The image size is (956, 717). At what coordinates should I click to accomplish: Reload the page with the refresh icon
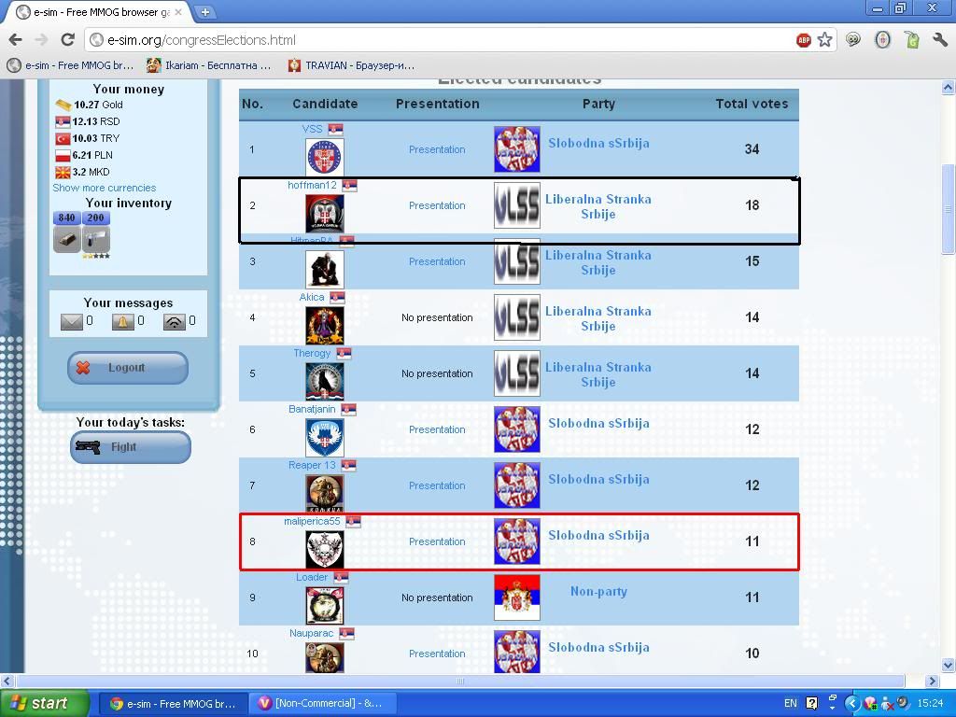click(67, 40)
